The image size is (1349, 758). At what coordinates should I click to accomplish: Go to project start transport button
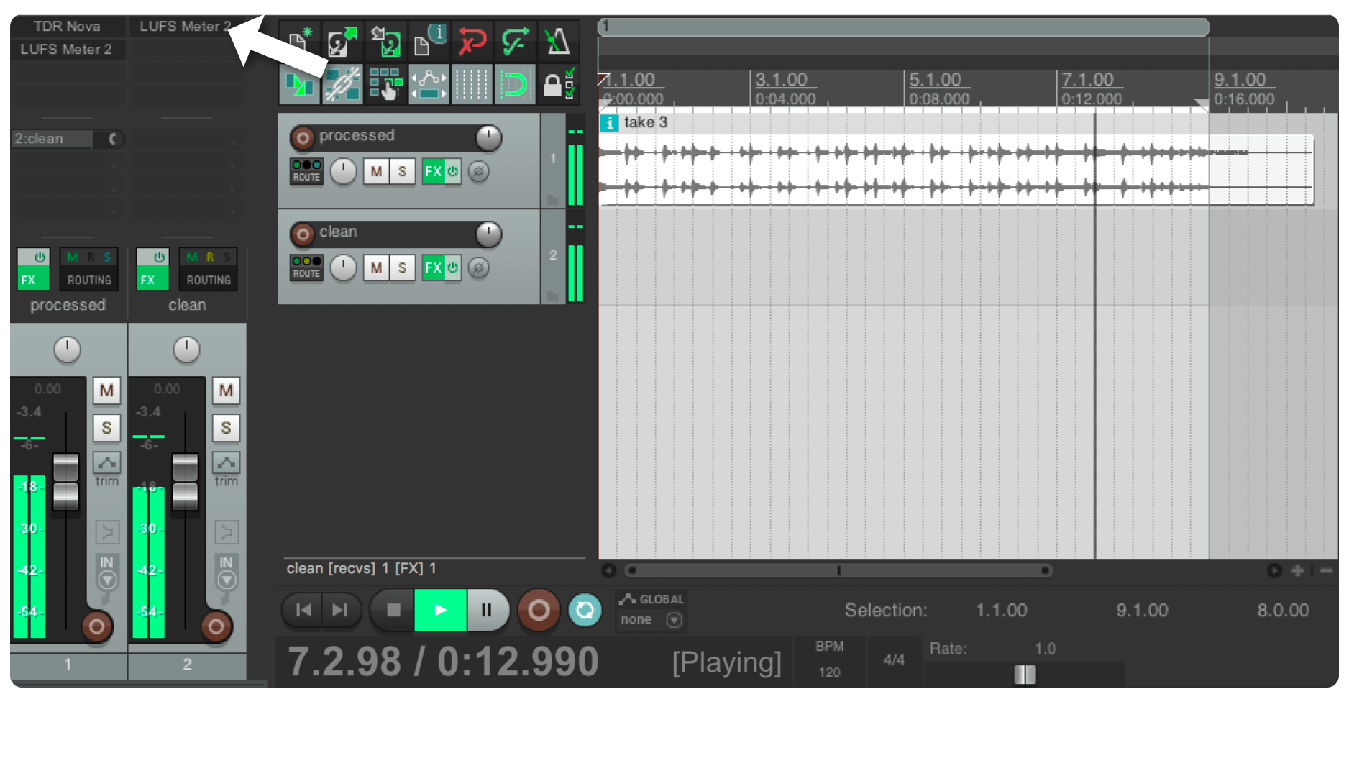(x=303, y=610)
